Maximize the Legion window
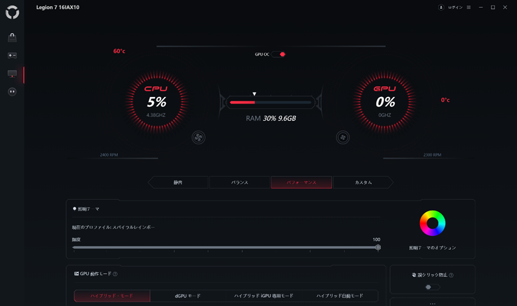The height and width of the screenshot is (306, 517). (493, 7)
